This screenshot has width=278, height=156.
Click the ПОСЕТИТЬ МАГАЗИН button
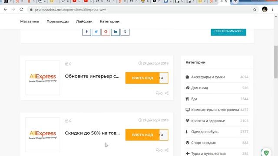tap(228, 32)
